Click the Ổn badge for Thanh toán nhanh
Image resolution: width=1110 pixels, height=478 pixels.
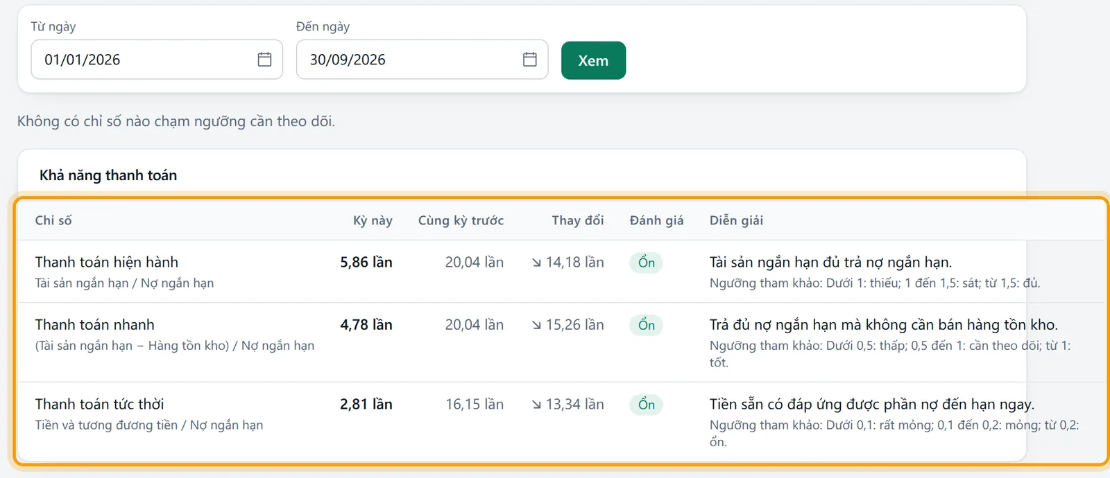[x=647, y=325]
